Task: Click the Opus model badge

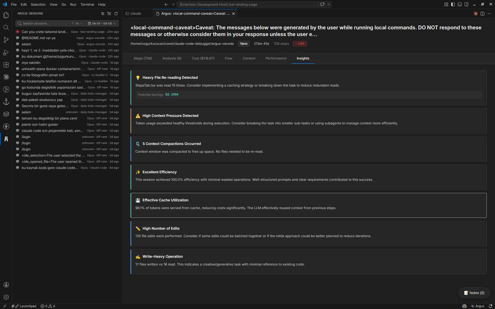Action: [x=244, y=44]
